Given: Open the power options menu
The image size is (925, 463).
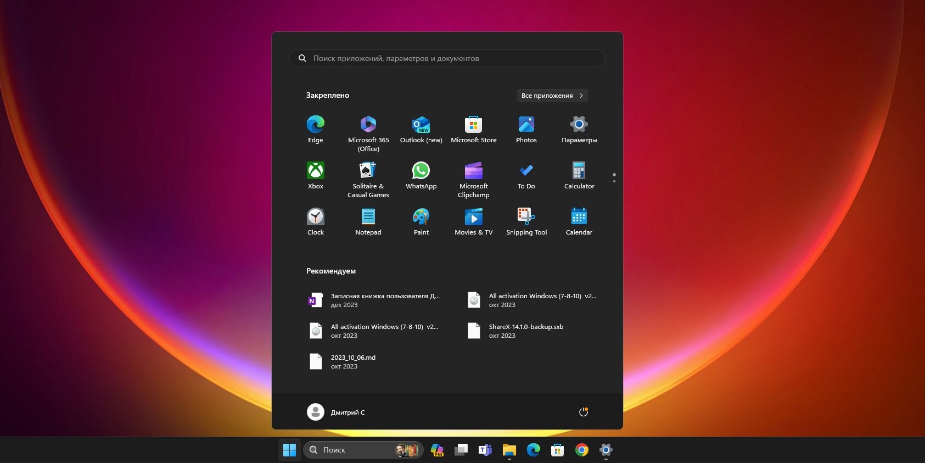Looking at the screenshot, I should (x=583, y=412).
